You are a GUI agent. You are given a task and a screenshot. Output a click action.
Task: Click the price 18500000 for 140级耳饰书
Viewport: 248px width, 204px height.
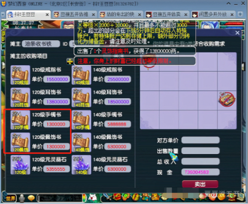[x=118, y=101]
